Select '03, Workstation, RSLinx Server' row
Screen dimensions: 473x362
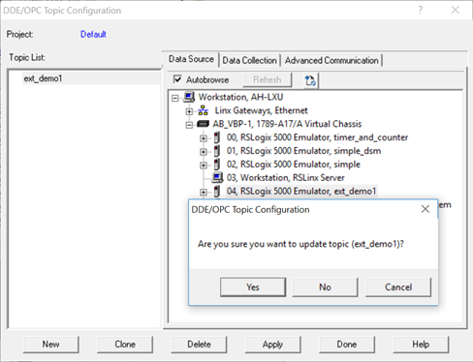pyautogui.click(x=286, y=178)
